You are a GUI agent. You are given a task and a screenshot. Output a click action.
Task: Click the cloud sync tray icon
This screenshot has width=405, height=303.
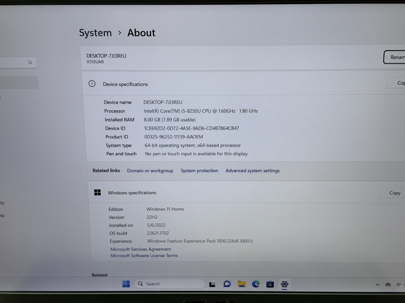(388, 285)
